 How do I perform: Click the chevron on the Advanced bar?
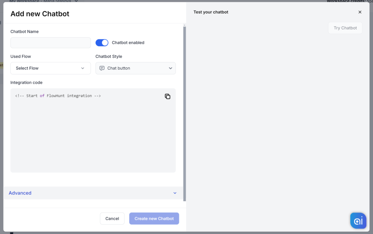click(175, 193)
